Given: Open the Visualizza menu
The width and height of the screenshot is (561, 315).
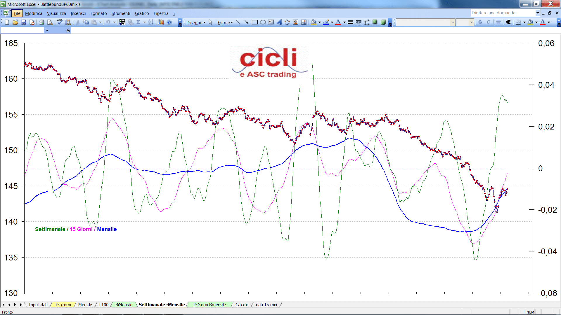Looking at the screenshot, I should (56, 13).
